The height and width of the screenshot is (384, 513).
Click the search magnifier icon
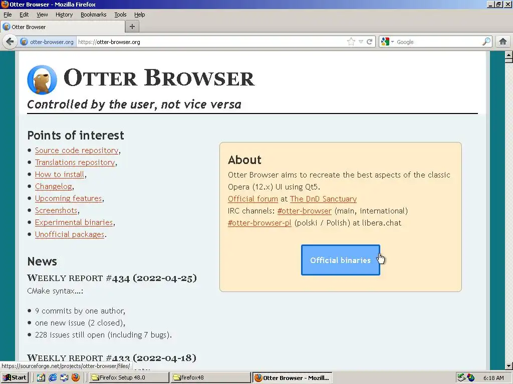[x=486, y=42]
